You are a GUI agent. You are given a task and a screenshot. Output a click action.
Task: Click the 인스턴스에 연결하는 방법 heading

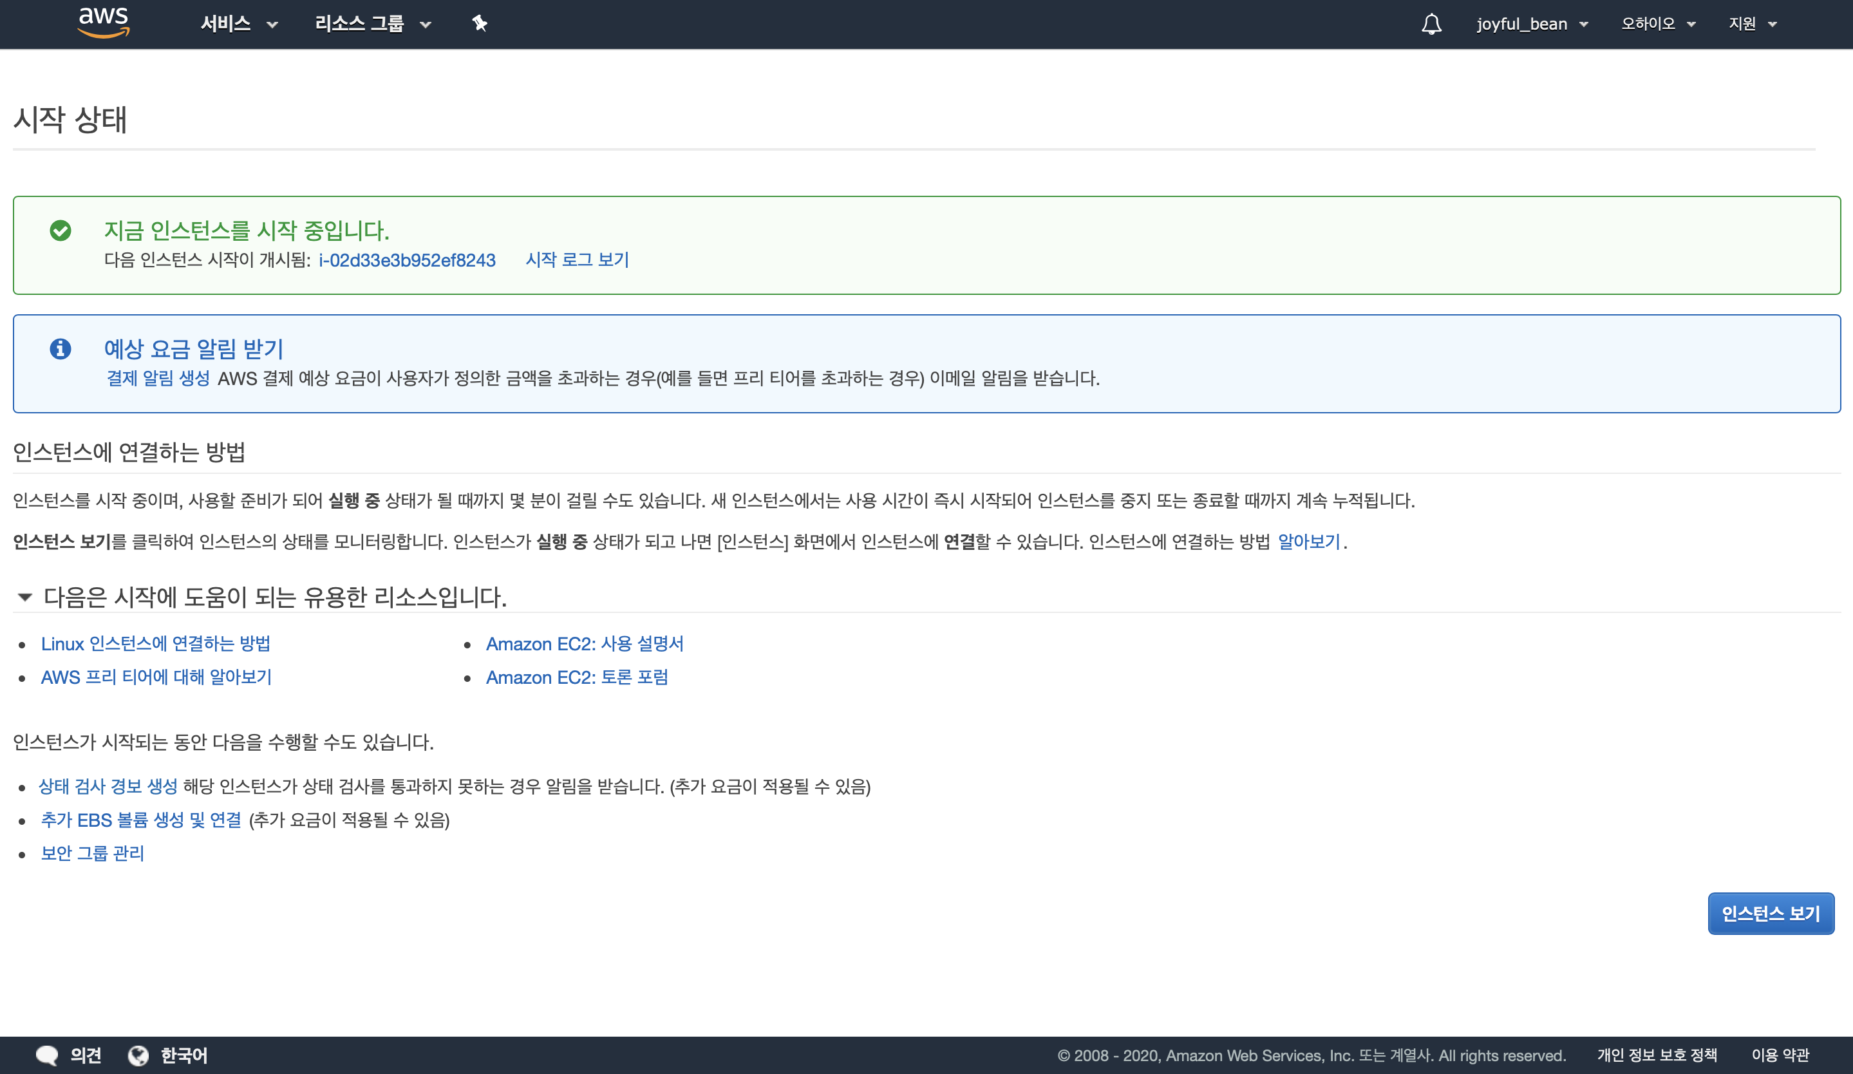129,451
